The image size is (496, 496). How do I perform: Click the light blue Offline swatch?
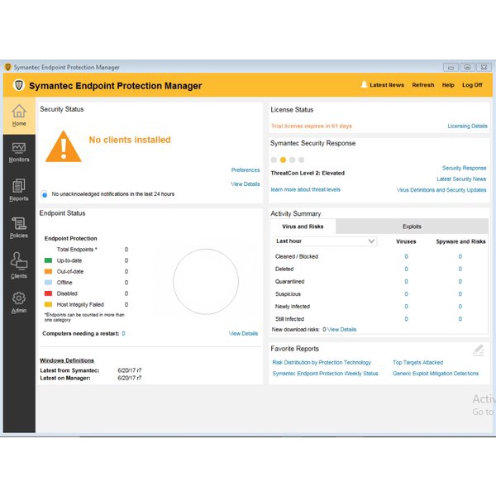click(48, 282)
